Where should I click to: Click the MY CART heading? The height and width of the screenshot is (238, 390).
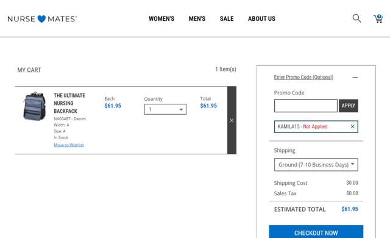29,70
